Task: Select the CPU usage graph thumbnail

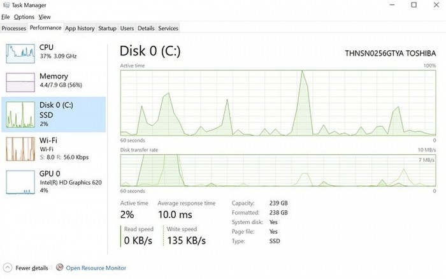Action: (x=20, y=55)
